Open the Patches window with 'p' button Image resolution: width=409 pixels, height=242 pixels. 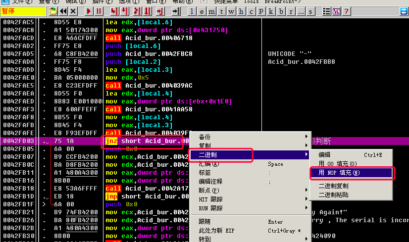click(261, 11)
